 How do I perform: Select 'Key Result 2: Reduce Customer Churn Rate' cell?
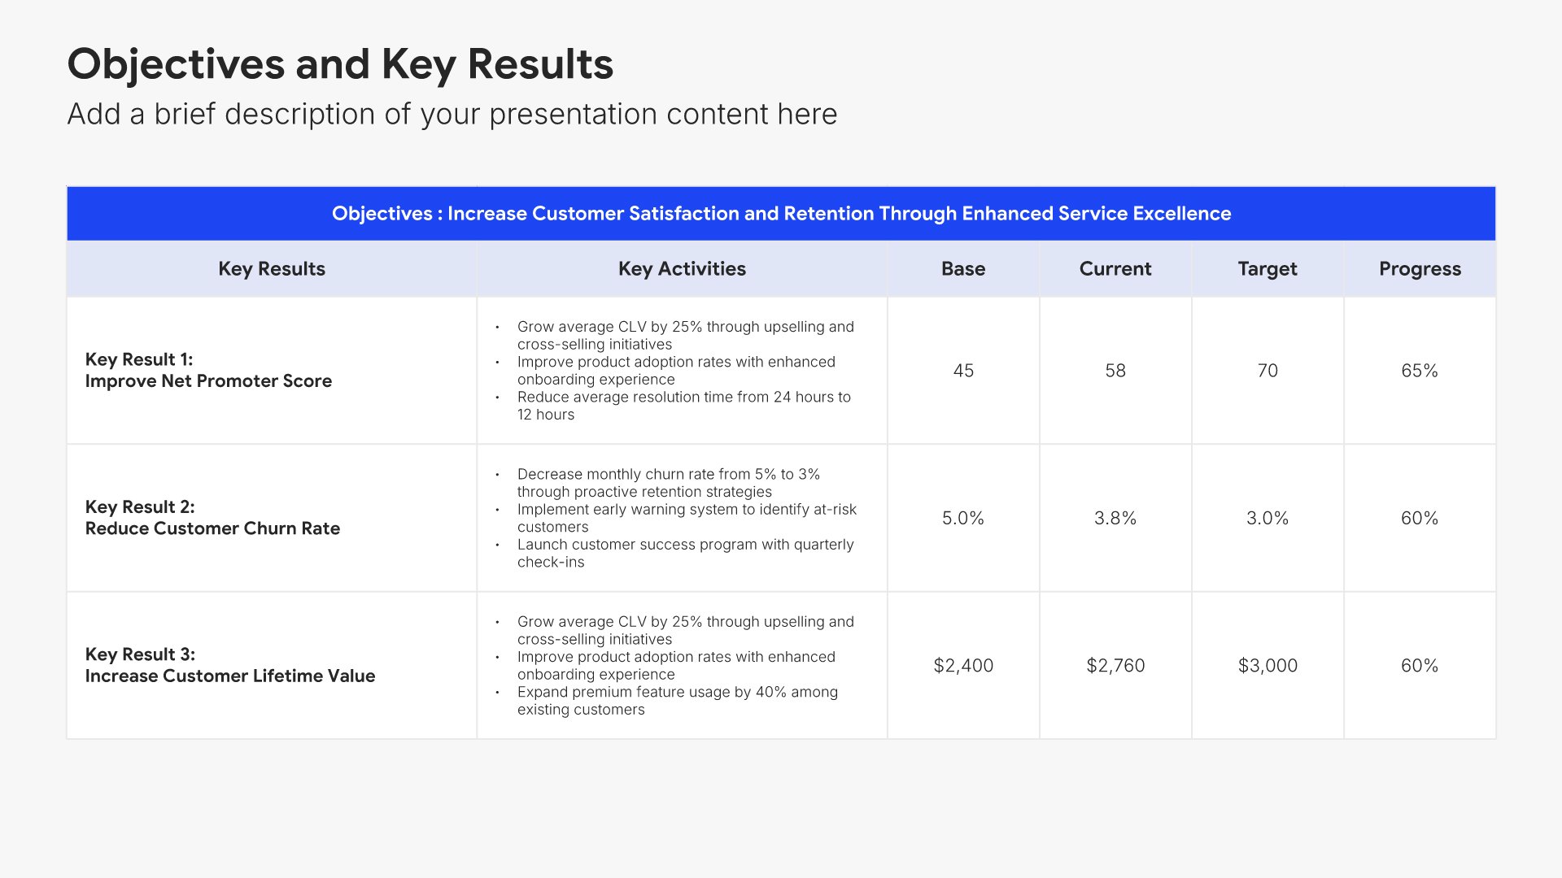tap(272, 518)
